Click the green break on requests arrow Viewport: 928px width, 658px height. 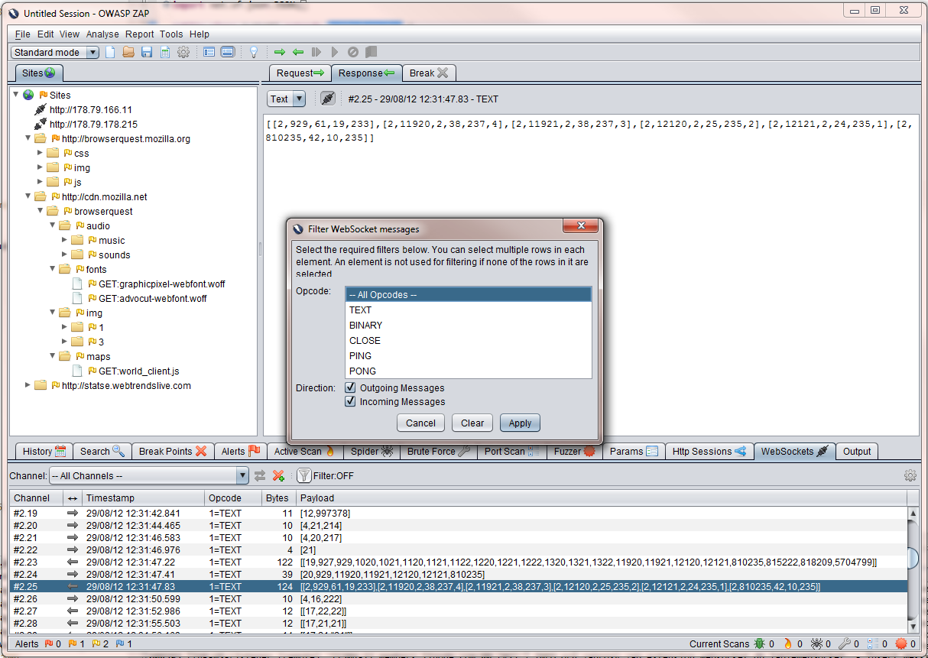pos(280,52)
